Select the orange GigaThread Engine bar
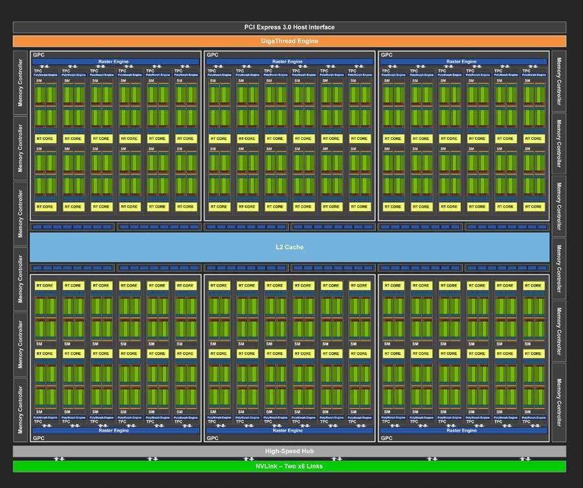Screen dimensions: 583x488 pos(289,41)
